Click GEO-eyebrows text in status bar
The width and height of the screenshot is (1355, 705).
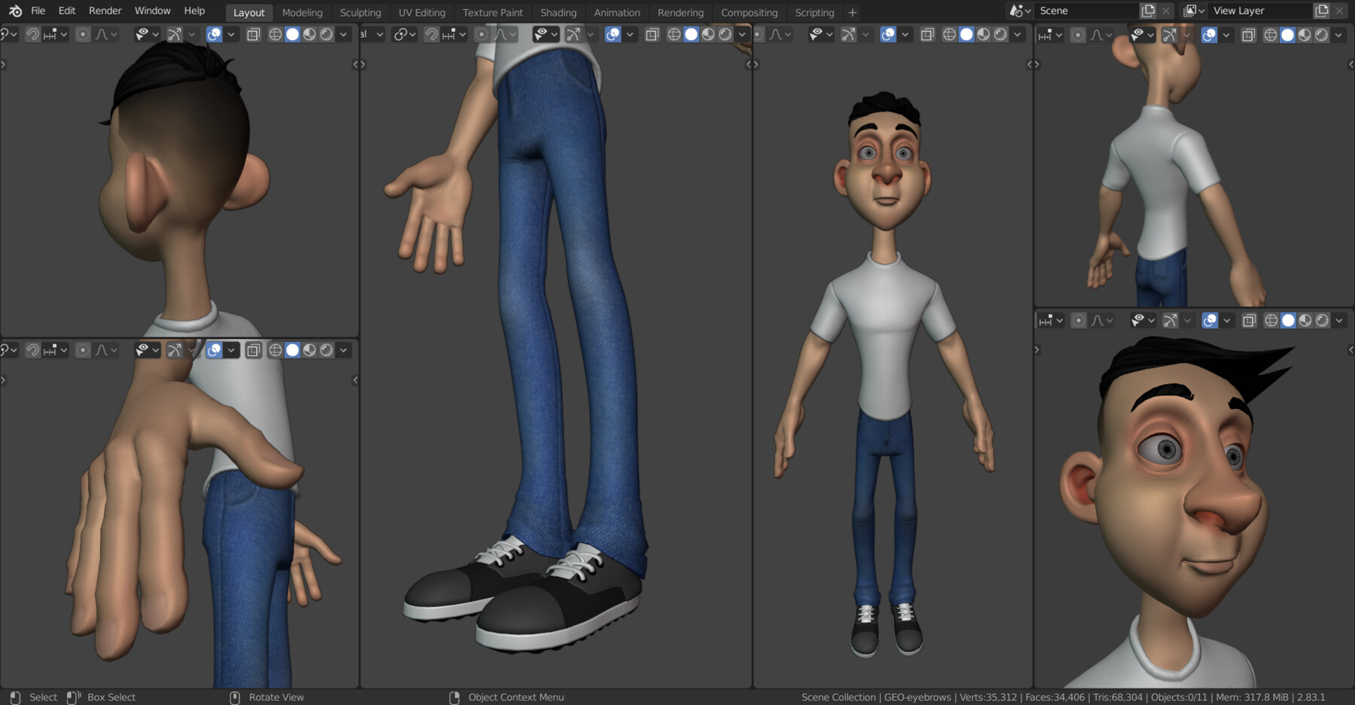[917, 697]
